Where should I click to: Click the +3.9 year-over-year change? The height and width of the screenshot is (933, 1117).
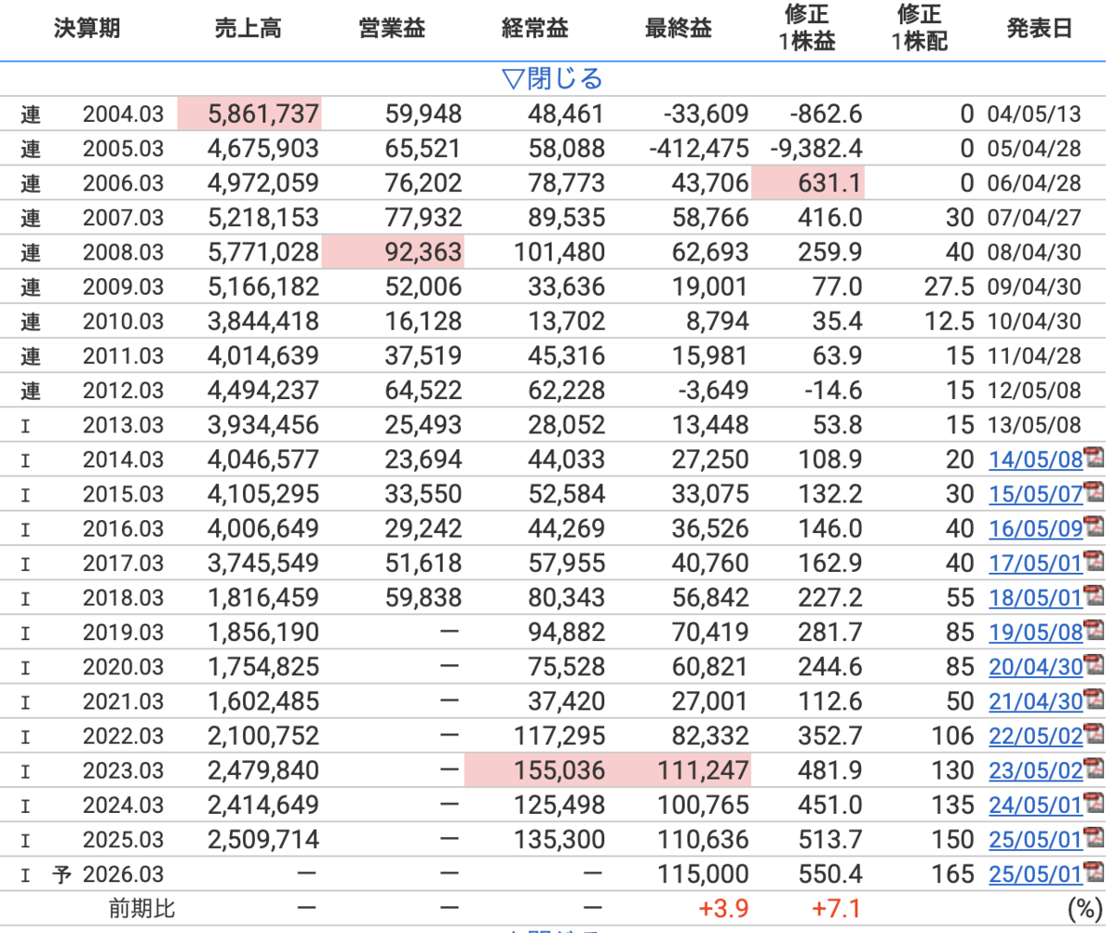pyautogui.click(x=721, y=908)
